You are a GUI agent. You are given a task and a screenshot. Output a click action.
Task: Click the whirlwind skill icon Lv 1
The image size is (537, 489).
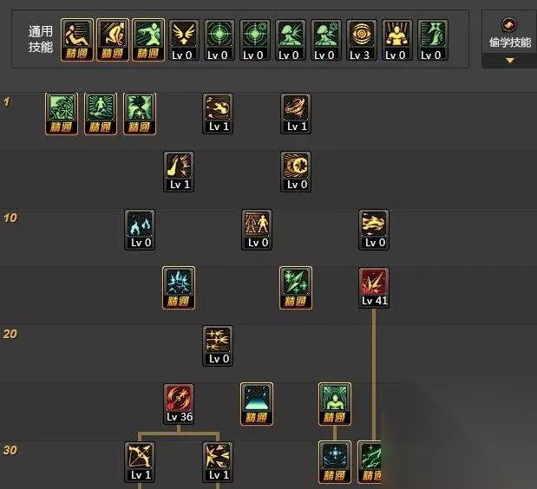(296, 114)
